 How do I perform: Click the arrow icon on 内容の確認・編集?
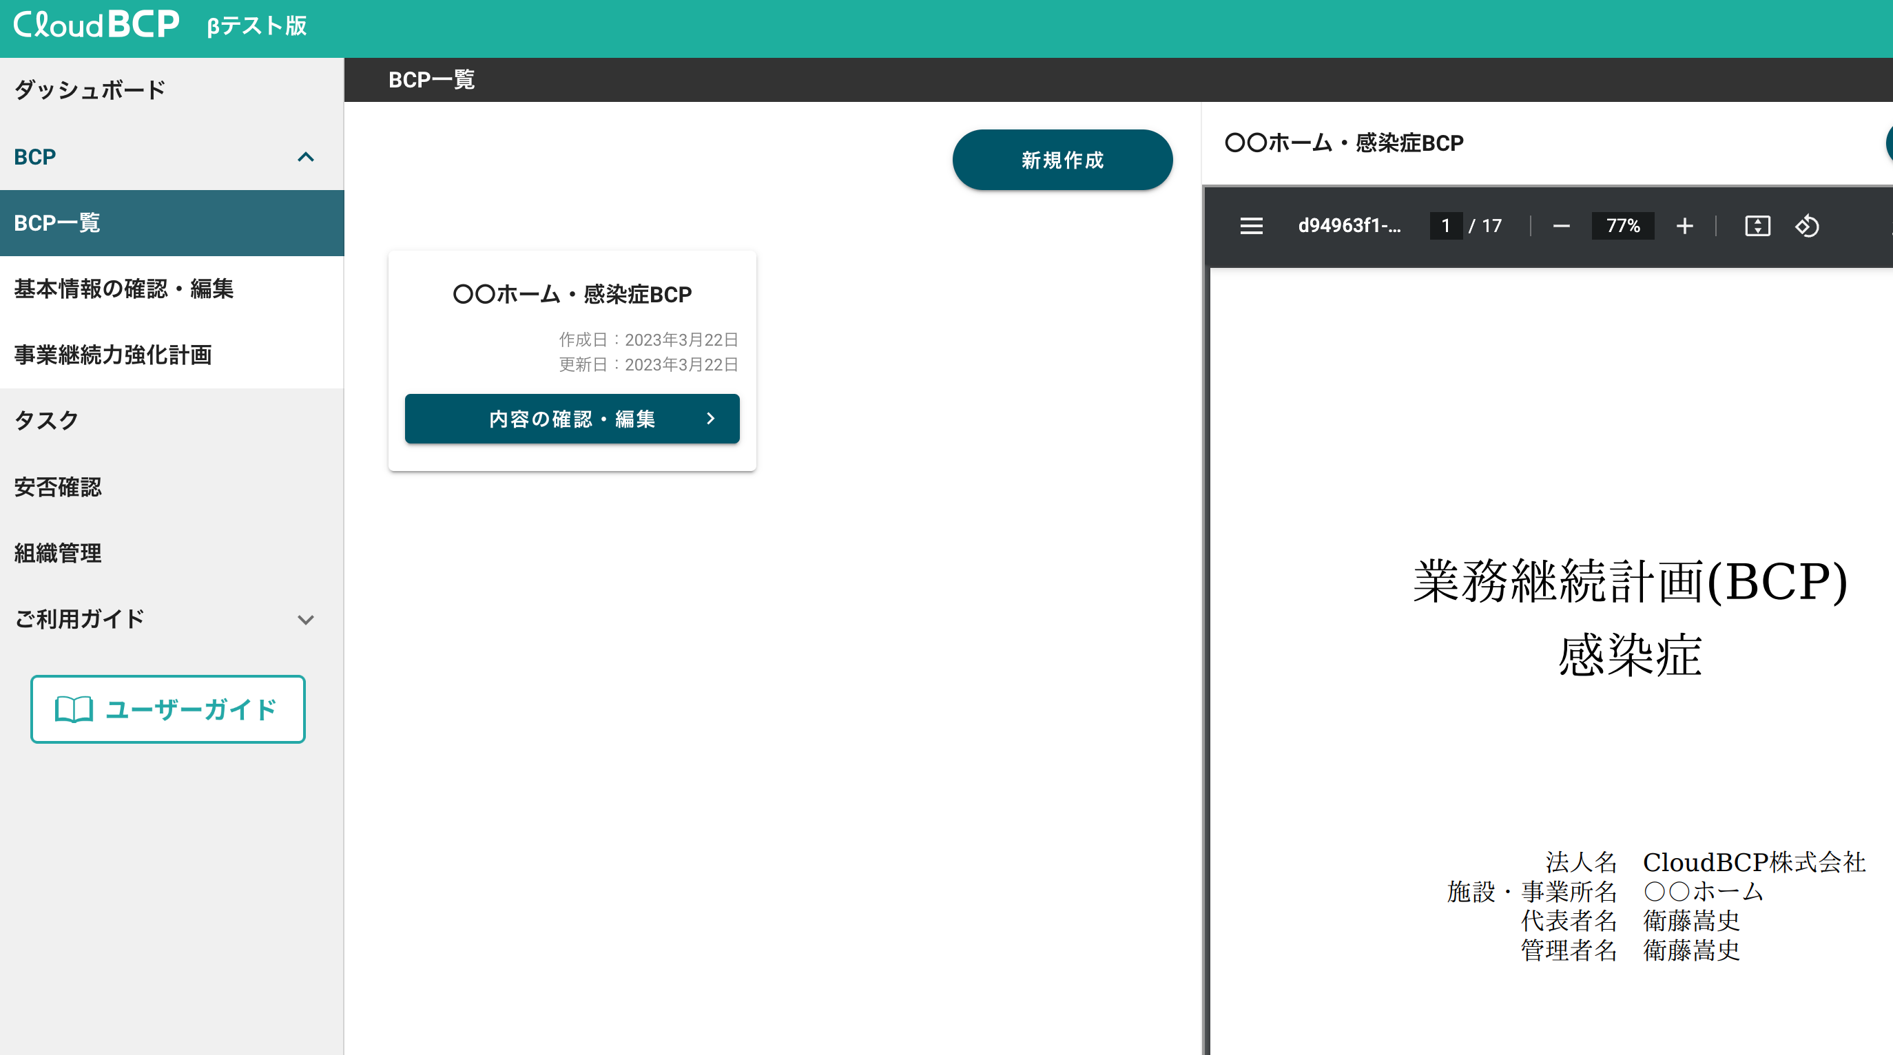coord(710,419)
